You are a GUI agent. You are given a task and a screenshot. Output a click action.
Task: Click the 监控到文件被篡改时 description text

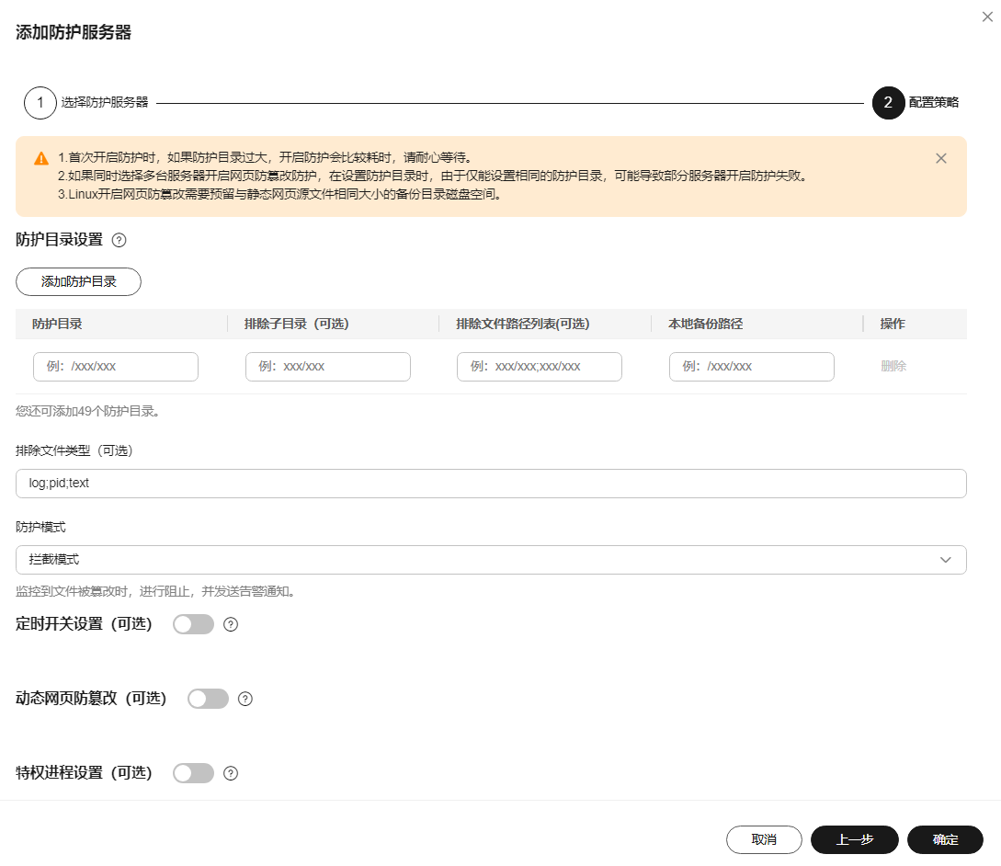[155, 591]
